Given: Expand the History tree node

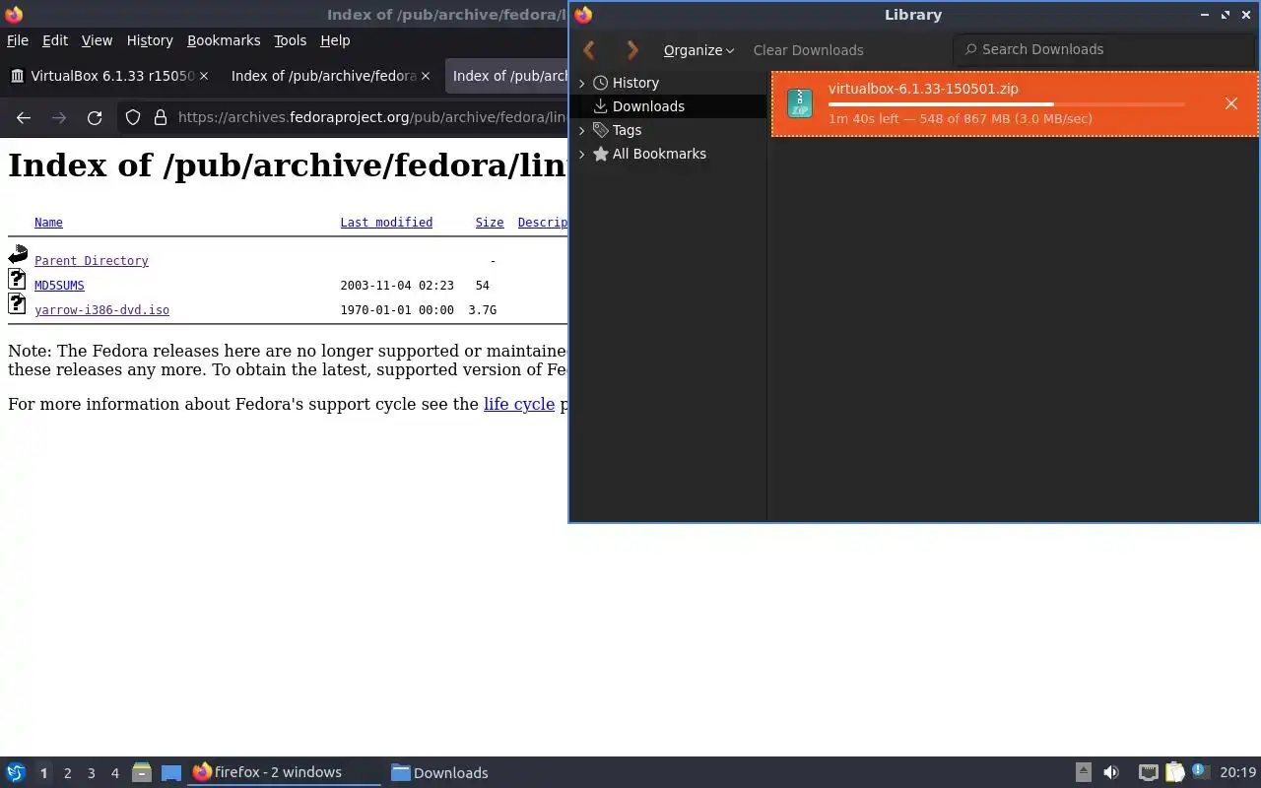Looking at the screenshot, I should (581, 83).
